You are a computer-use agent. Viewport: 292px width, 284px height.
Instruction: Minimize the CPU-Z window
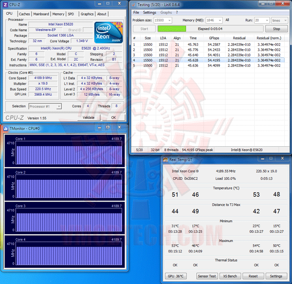tap(100, 3)
